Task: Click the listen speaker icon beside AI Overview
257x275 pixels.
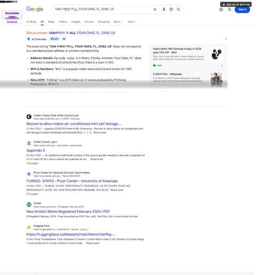Action: click(x=64, y=39)
